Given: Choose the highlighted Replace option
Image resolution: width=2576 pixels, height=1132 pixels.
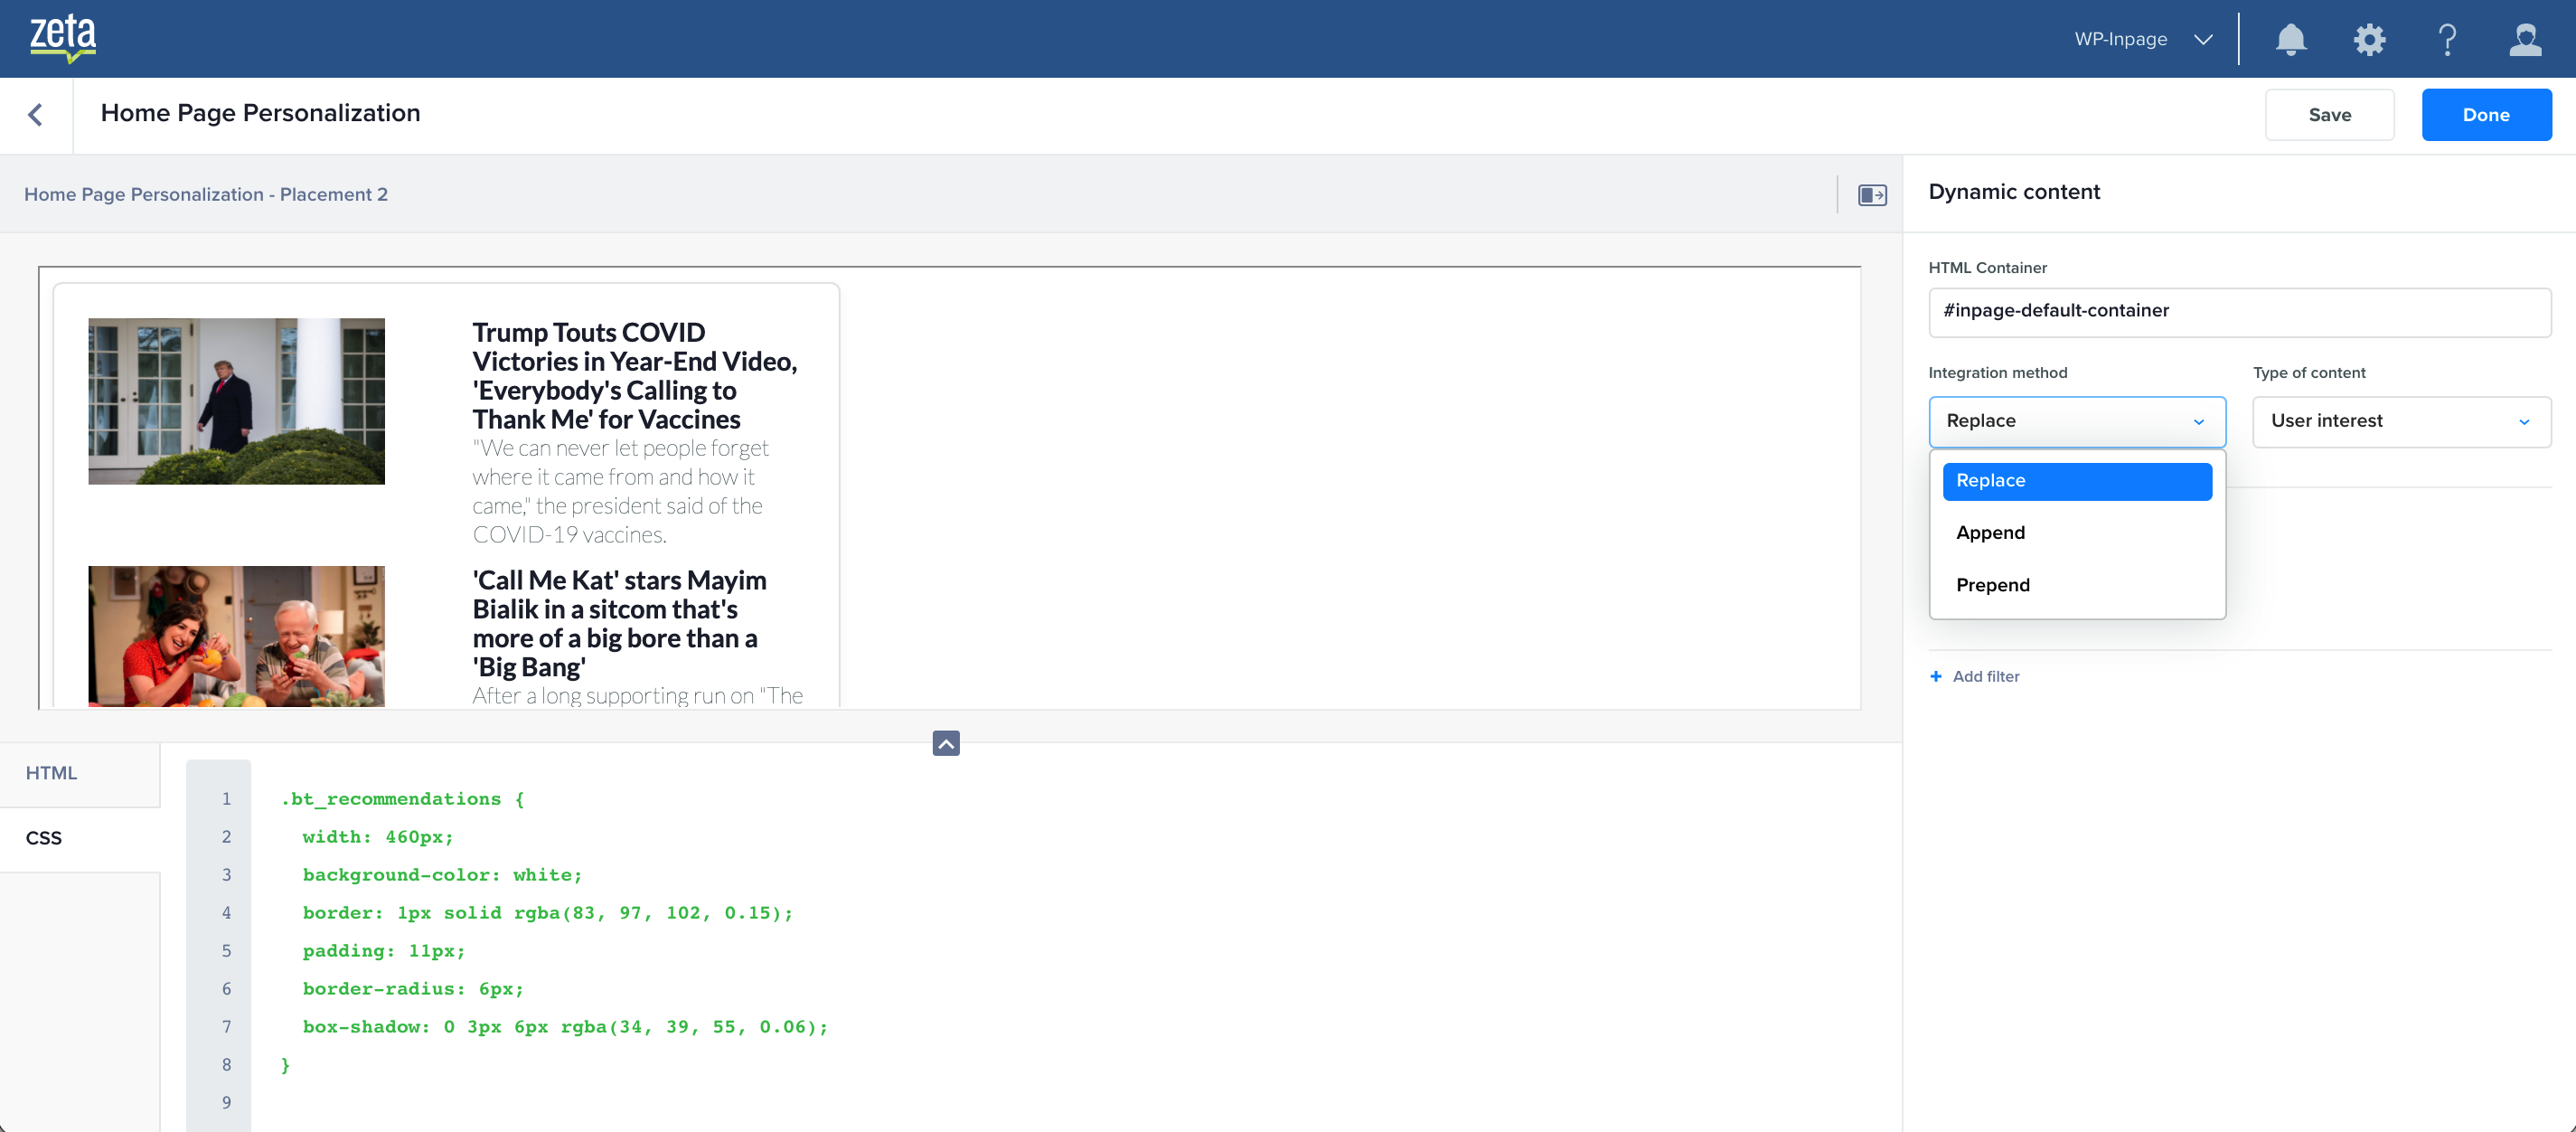Looking at the screenshot, I should (x=2076, y=481).
